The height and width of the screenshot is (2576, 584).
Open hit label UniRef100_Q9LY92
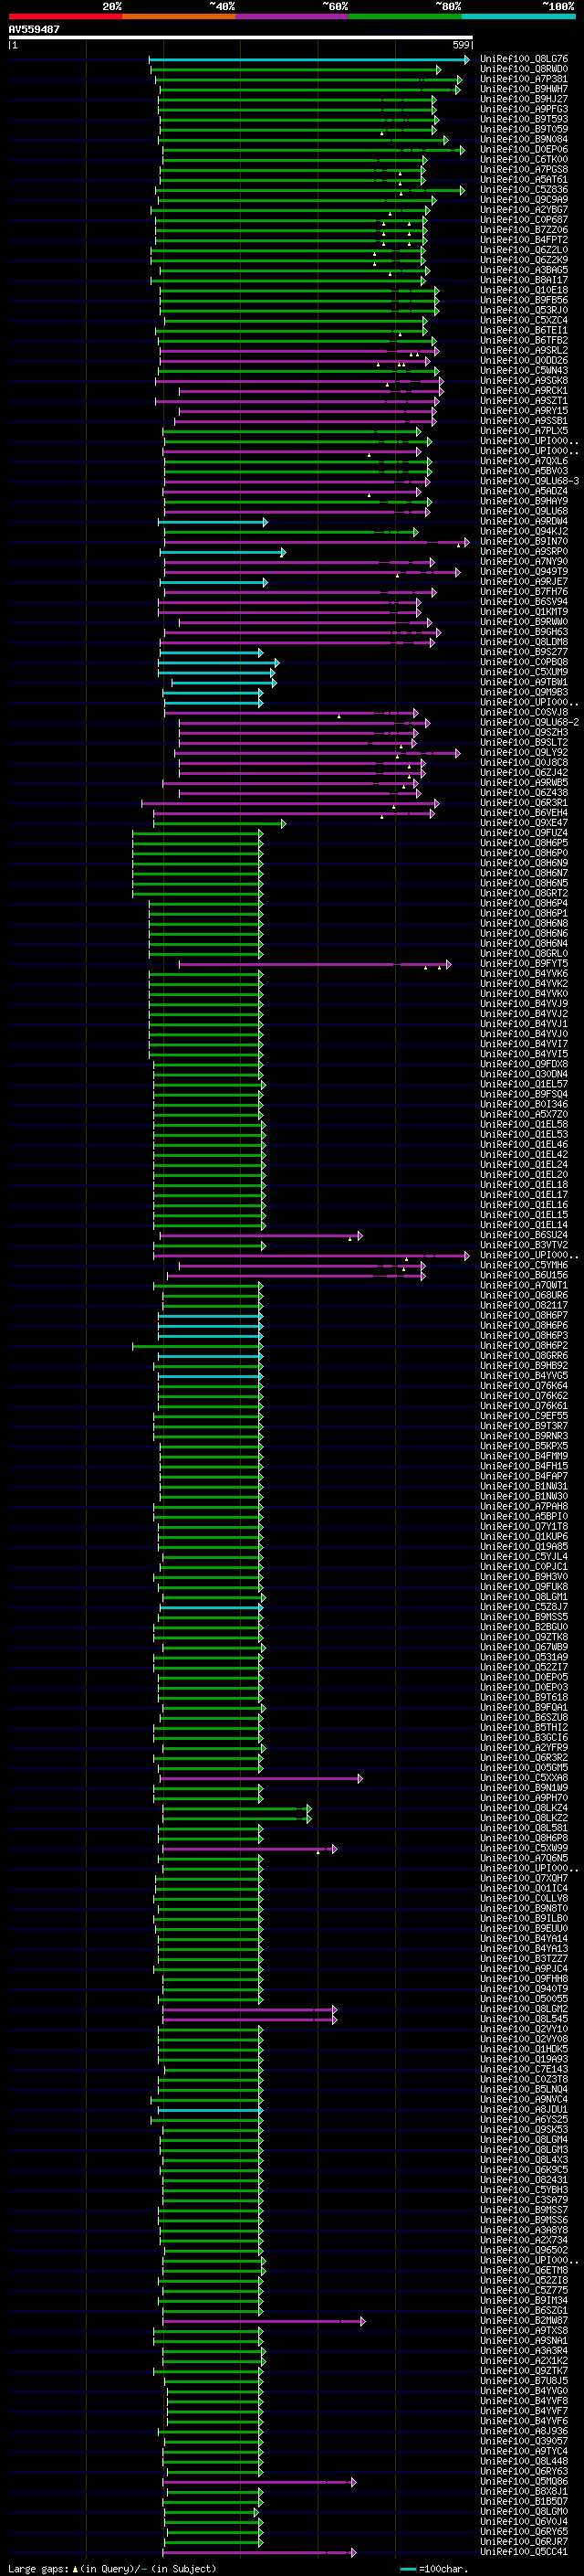click(524, 752)
